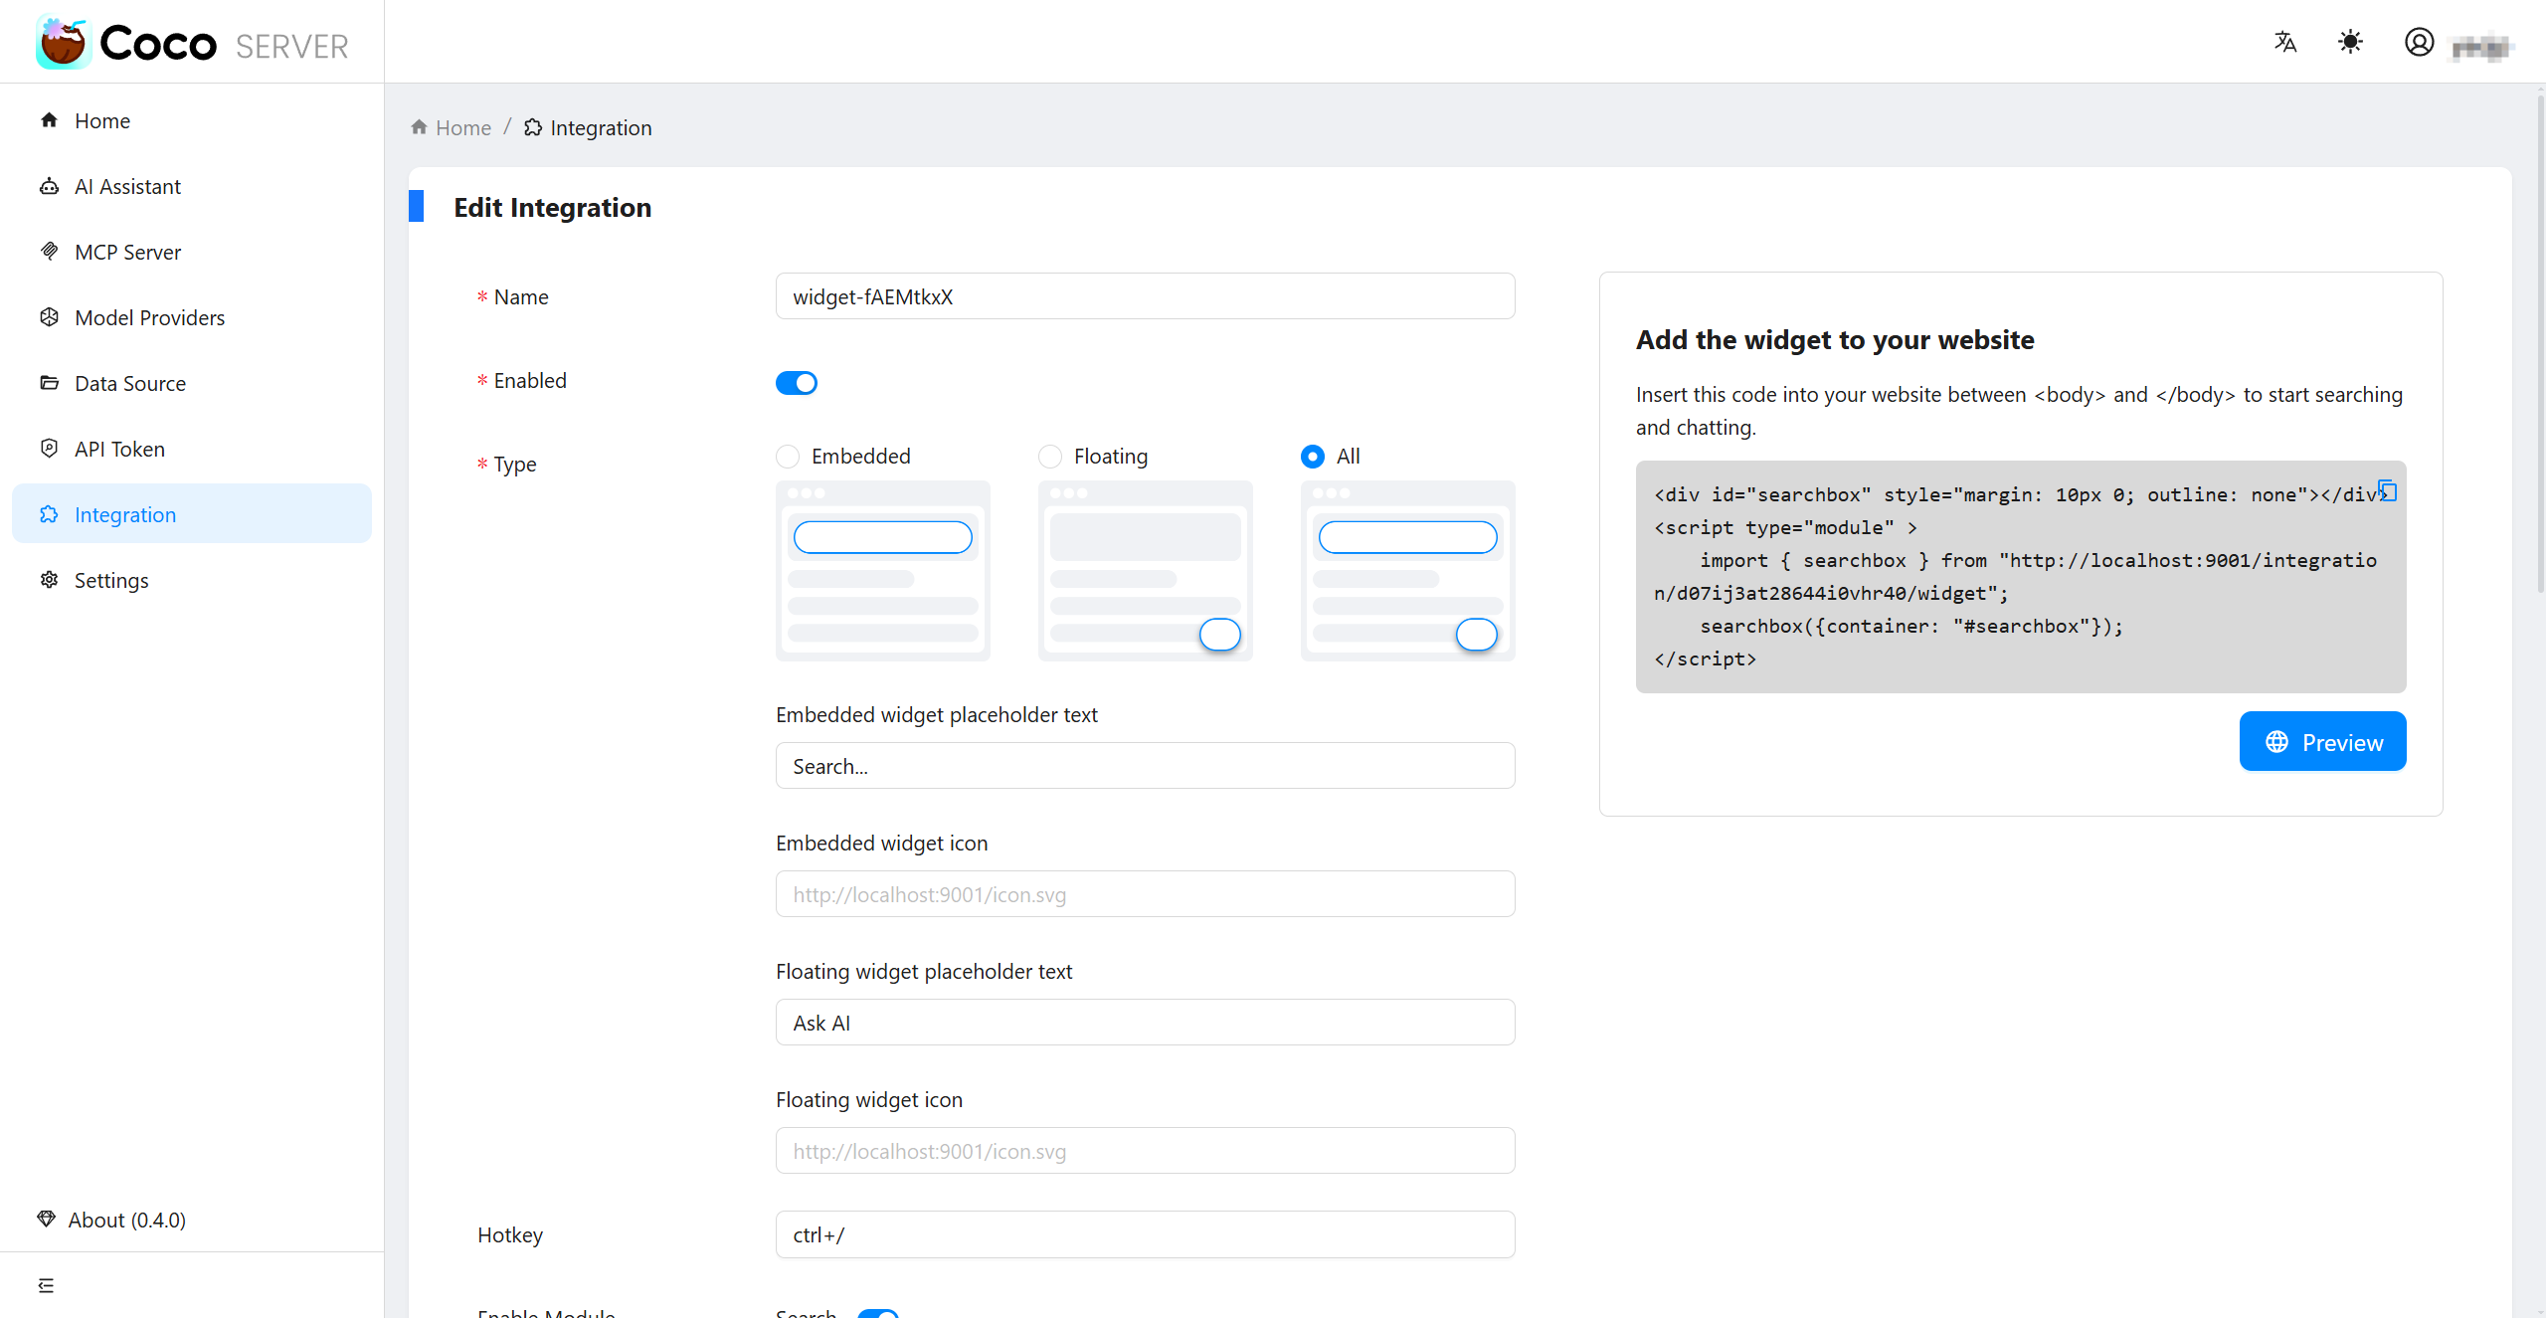Screen dimensions: 2546x1318
Task: Open the Settings page
Action: [x=192, y=580]
